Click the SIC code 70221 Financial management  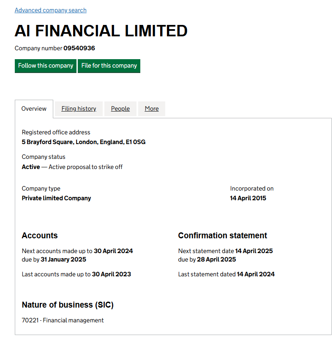[63, 320]
